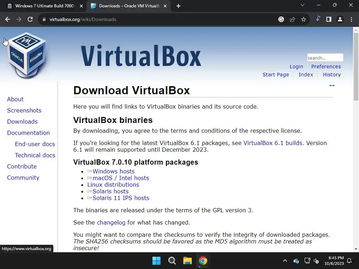Click the page vertical scrollbar thumb

[356, 66]
